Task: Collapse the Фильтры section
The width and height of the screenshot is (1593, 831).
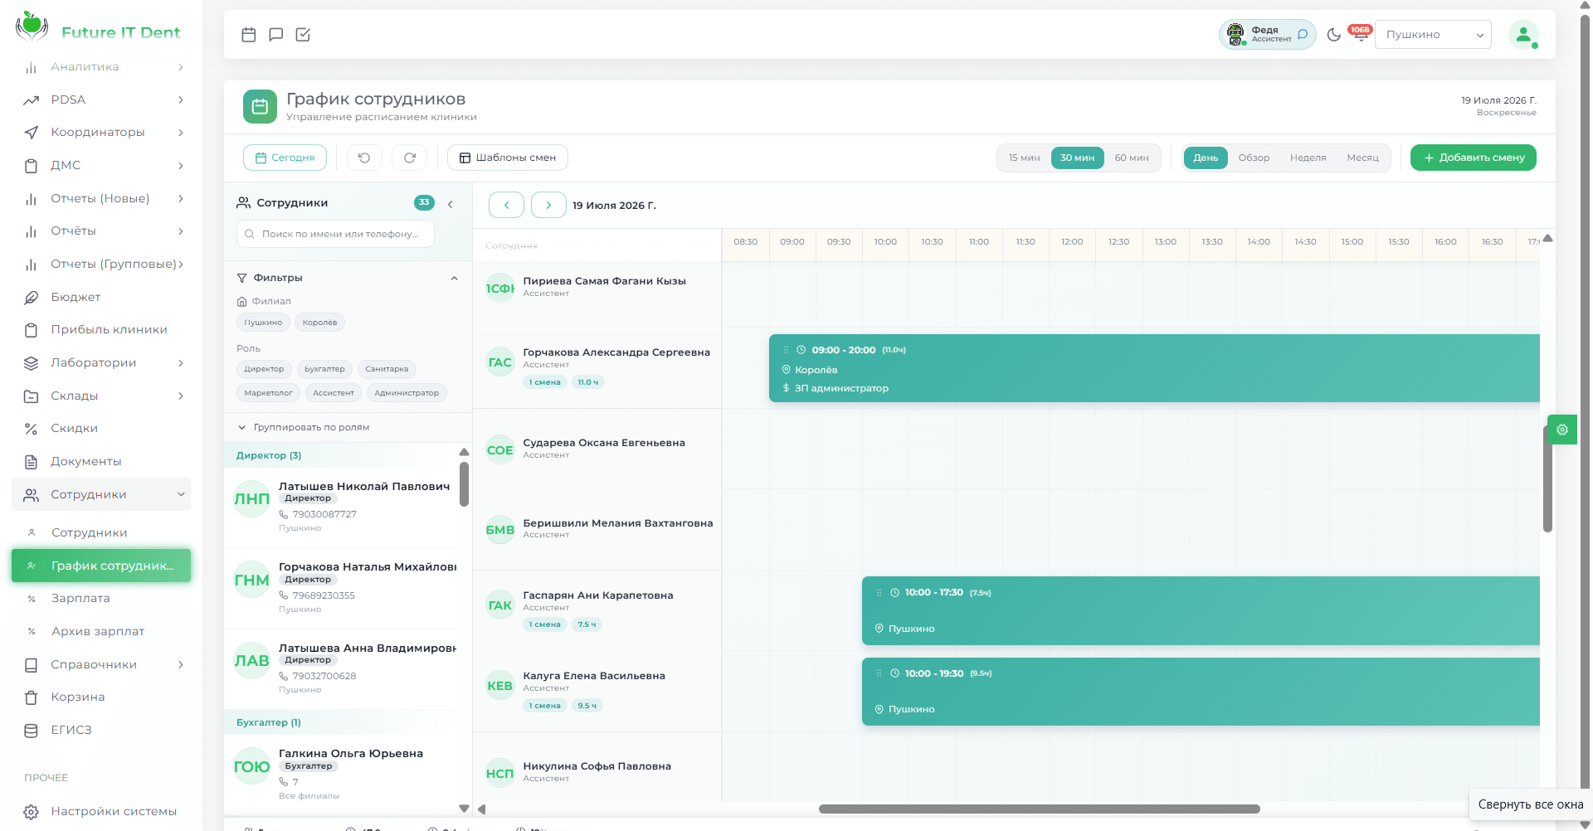Action: point(454,278)
